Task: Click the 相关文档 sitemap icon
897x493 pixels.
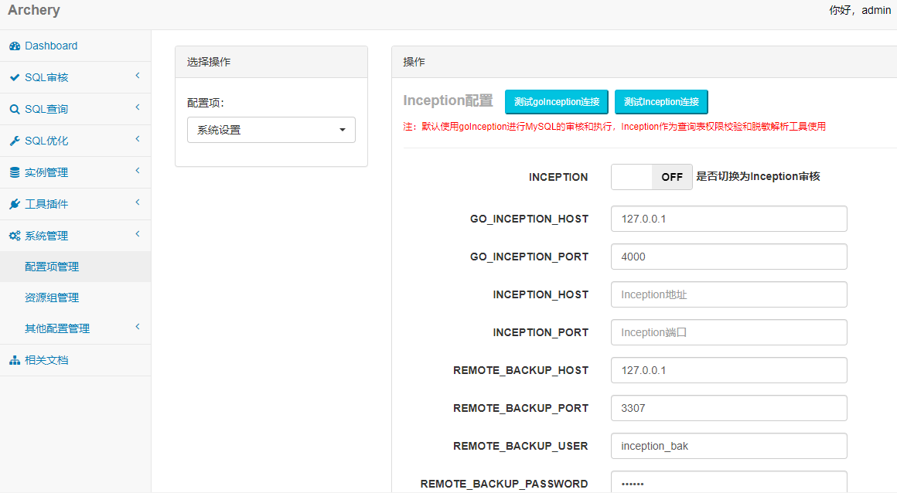Action: click(x=15, y=360)
